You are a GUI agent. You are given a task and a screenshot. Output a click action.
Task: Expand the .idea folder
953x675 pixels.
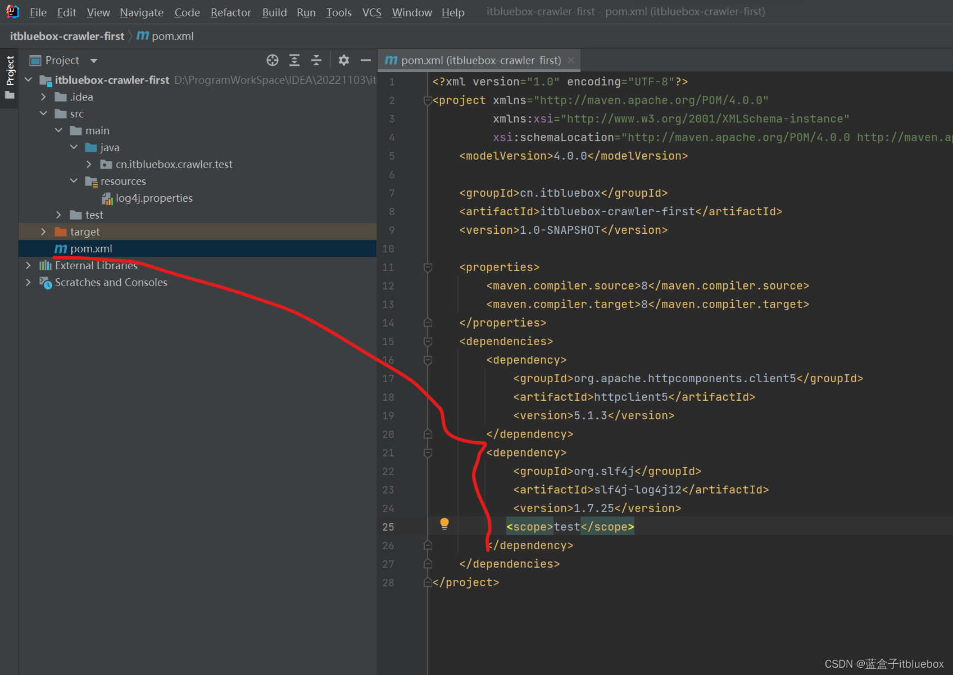44,97
